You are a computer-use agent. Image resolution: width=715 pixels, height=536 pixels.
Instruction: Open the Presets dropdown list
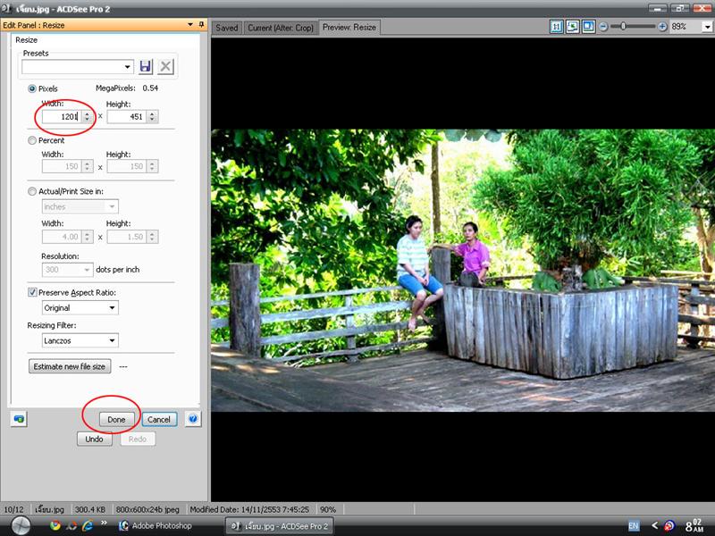click(x=128, y=66)
